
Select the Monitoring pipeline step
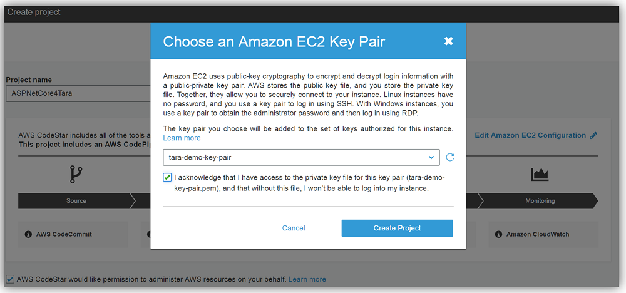coord(540,201)
